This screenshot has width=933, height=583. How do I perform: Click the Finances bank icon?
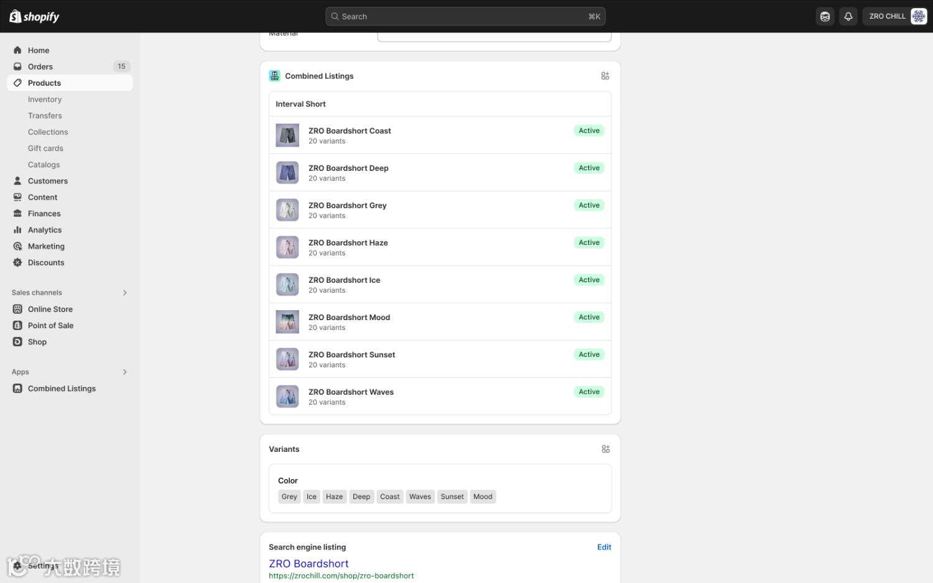point(17,213)
